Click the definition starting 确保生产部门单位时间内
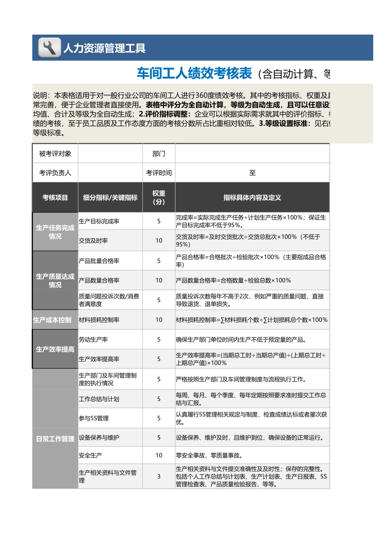382x541 pixels. [x=252, y=339]
